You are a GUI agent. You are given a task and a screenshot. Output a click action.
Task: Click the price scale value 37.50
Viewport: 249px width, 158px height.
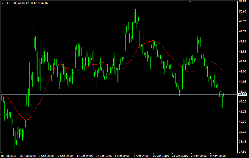pyautogui.click(x=243, y=152)
